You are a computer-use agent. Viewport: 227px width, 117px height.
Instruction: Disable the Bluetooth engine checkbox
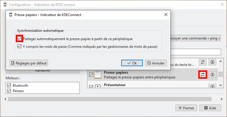9,86
